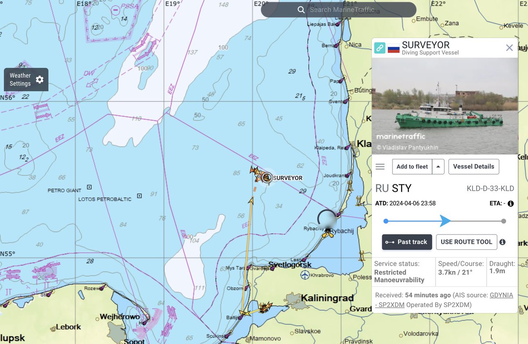Viewport: 528px width, 344px height.
Task: Open the SURVEYOR vessel photo
Action: pos(445,106)
